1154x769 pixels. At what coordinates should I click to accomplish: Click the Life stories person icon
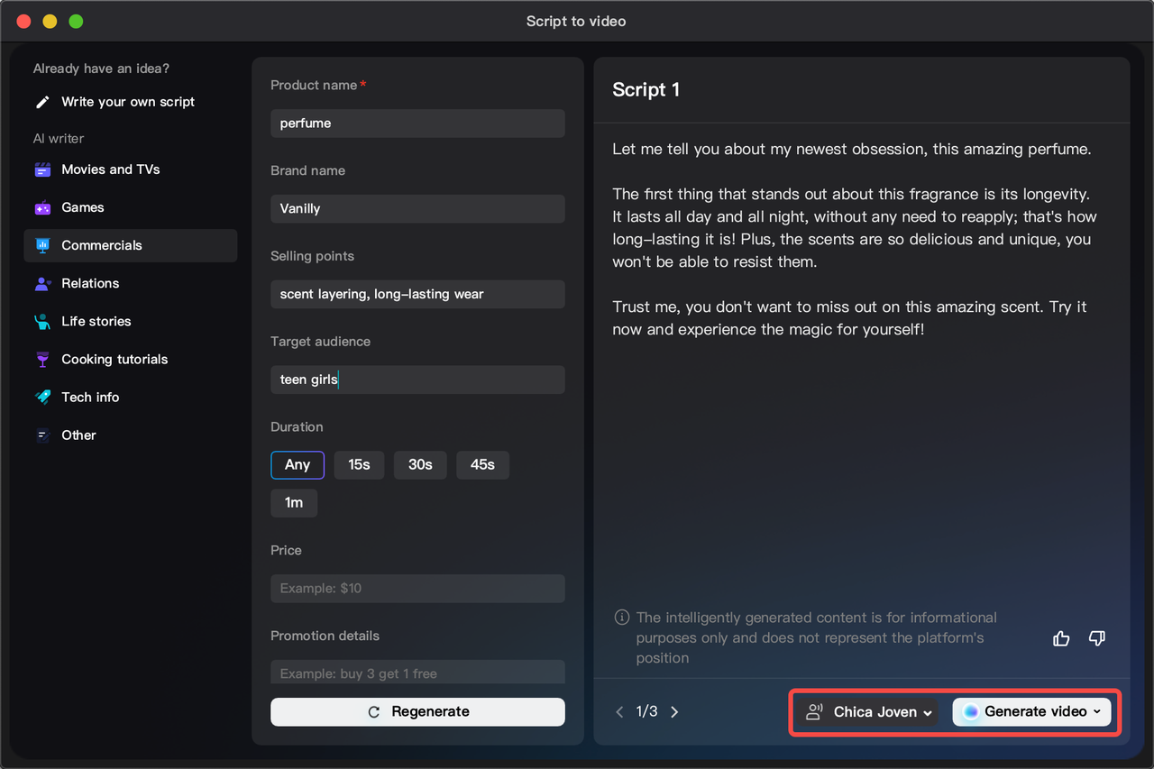42,321
